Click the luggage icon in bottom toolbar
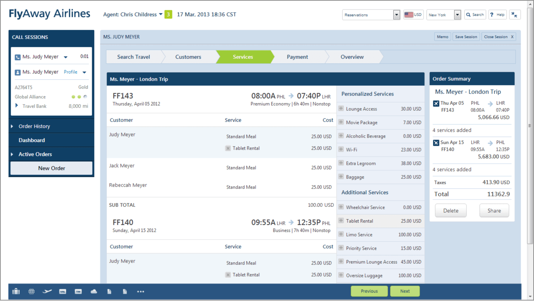 16,291
